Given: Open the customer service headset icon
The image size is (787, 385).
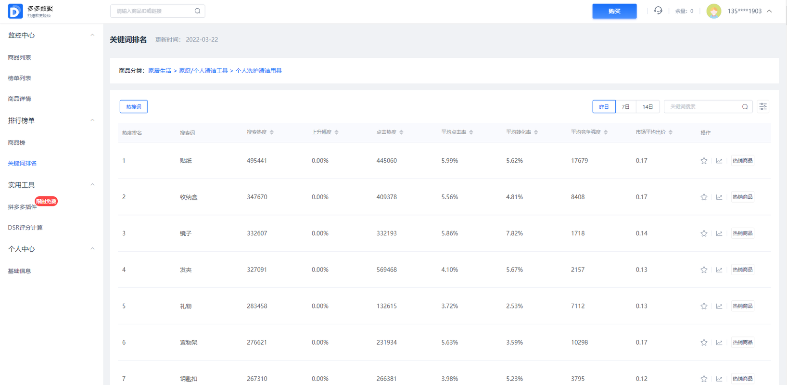Looking at the screenshot, I should click(658, 11).
